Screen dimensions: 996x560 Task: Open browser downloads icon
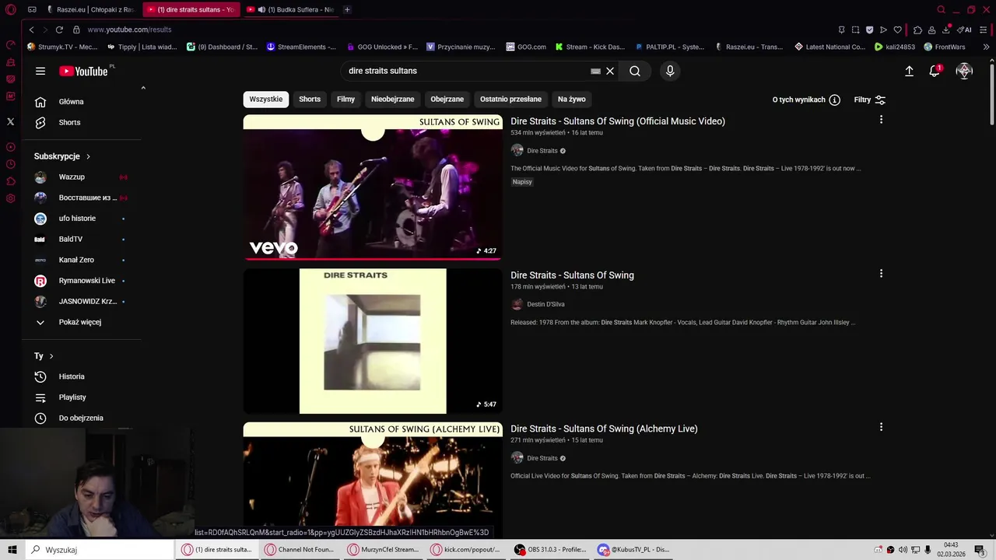tap(946, 30)
